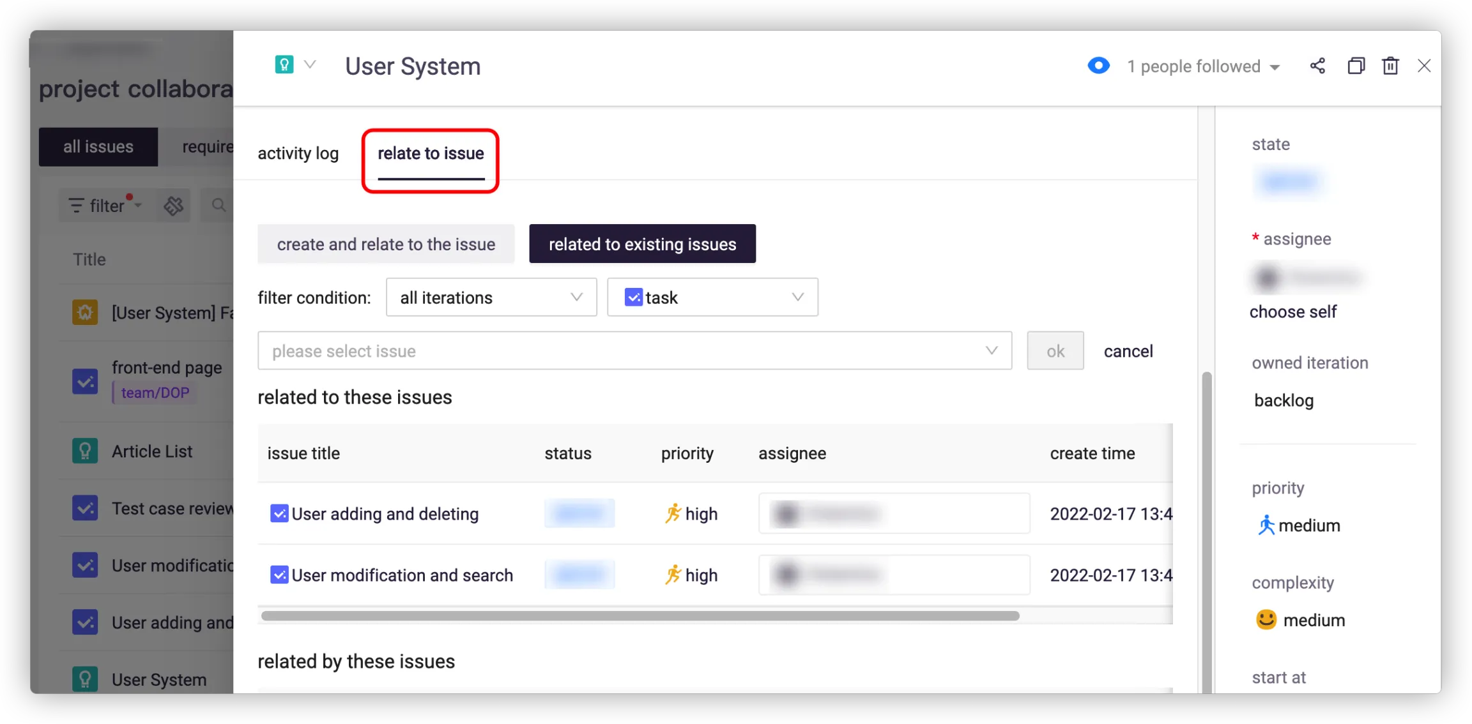Select the all issues tab

pos(98,147)
